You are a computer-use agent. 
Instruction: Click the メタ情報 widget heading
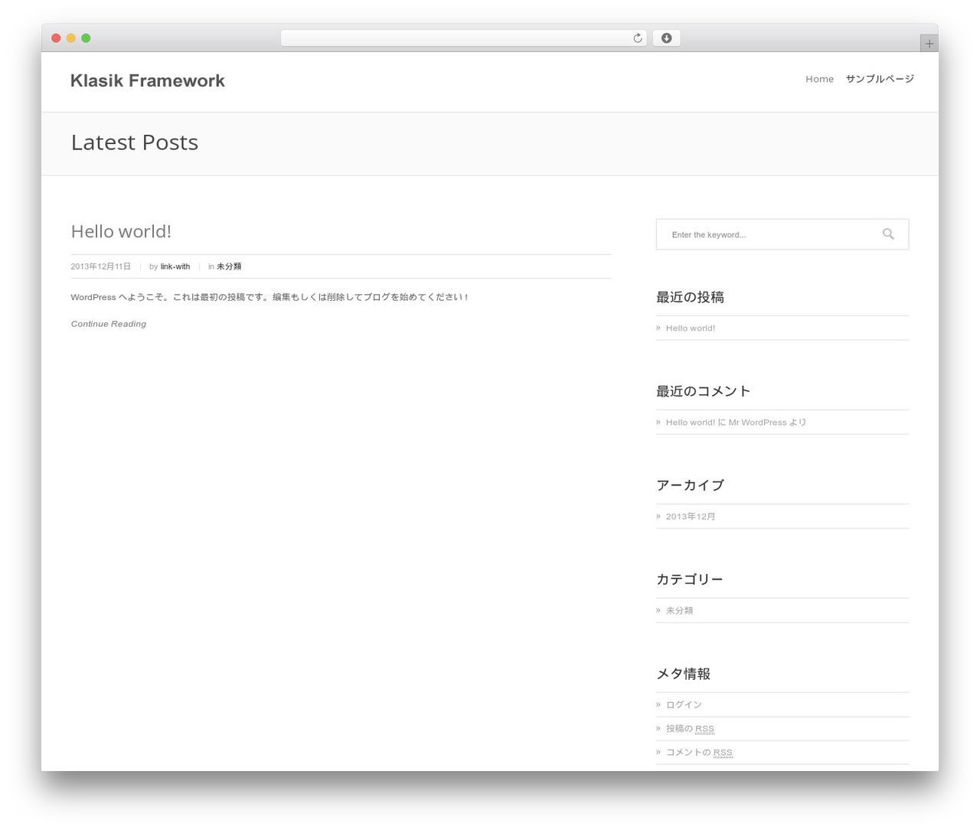(x=684, y=674)
